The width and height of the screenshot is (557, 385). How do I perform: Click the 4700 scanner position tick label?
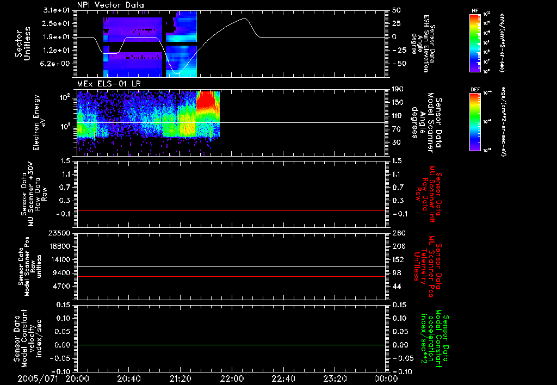click(x=62, y=286)
